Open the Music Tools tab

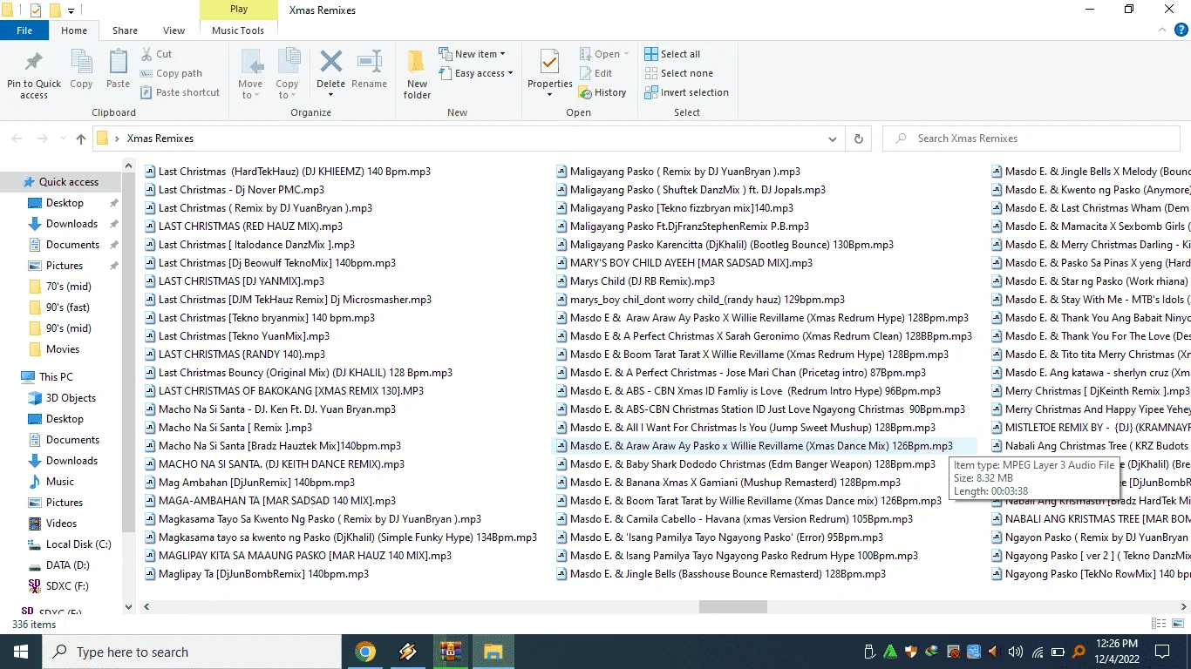[238, 30]
